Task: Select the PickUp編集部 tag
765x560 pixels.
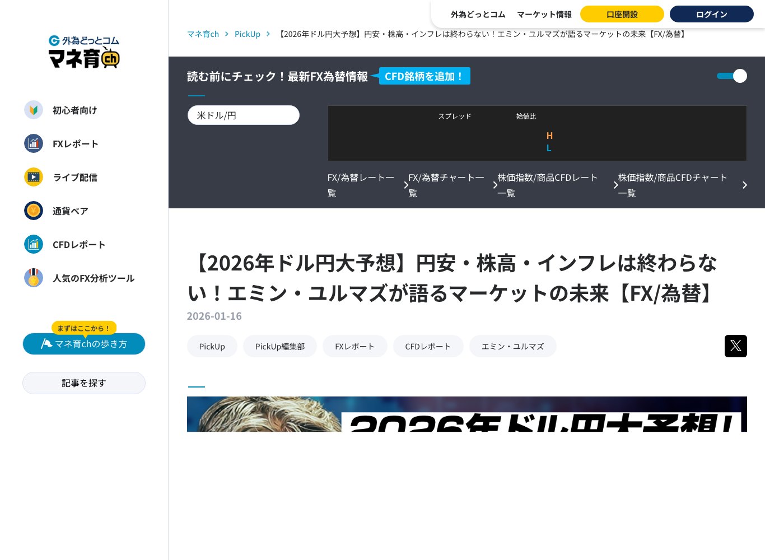Action: click(x=280, y=346)
